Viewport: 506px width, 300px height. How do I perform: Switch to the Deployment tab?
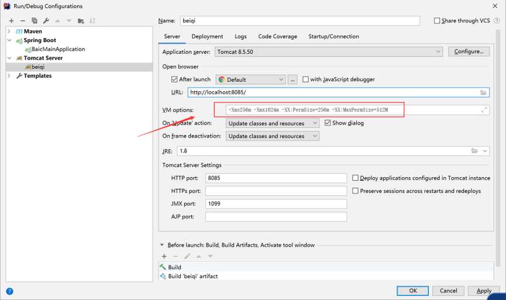(207, 36)
